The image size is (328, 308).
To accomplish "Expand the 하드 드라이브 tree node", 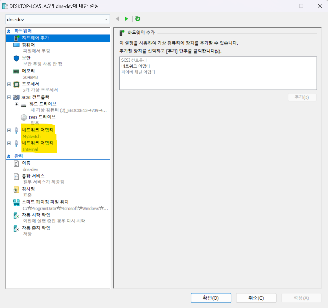I will tap(17, 104).
